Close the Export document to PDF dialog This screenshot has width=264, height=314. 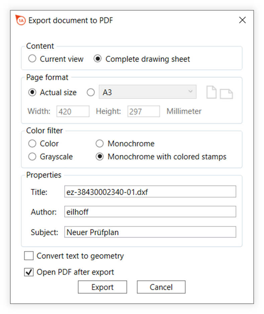pos(242,20)
